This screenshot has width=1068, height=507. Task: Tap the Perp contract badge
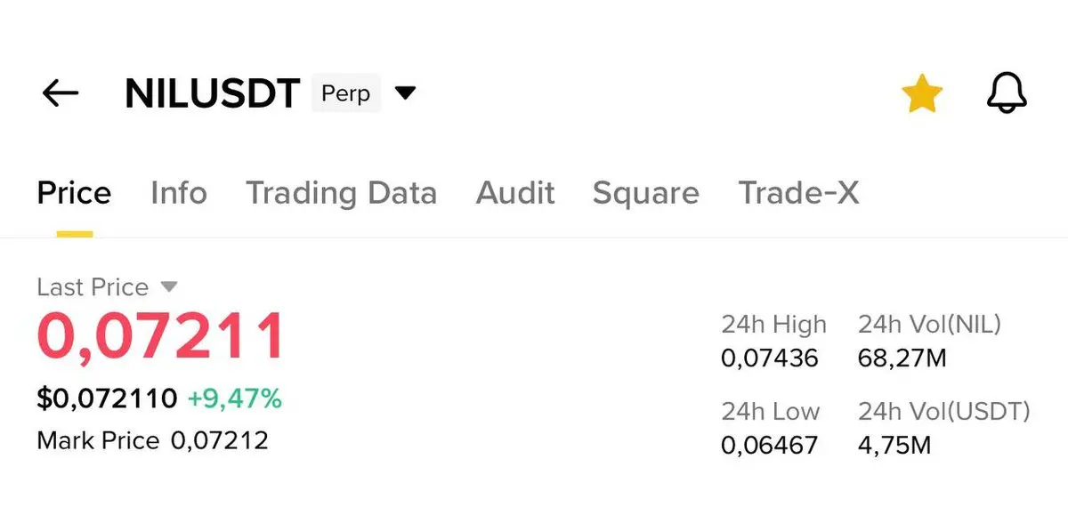coord(345,93)
